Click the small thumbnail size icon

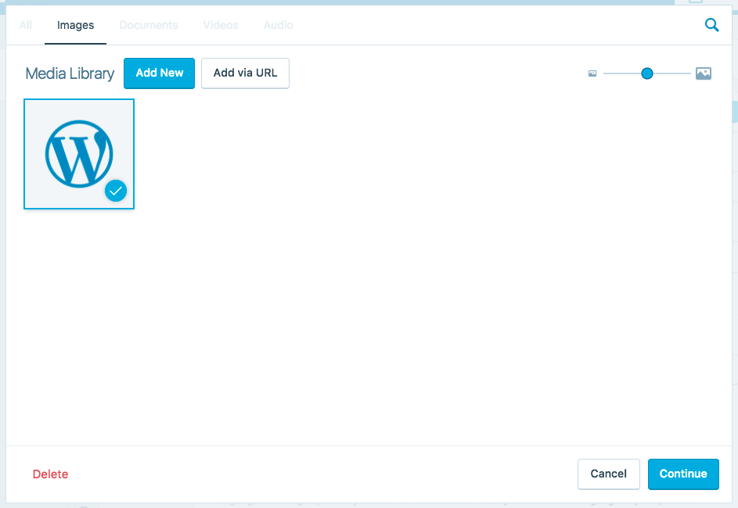click(x=592, y=73)
